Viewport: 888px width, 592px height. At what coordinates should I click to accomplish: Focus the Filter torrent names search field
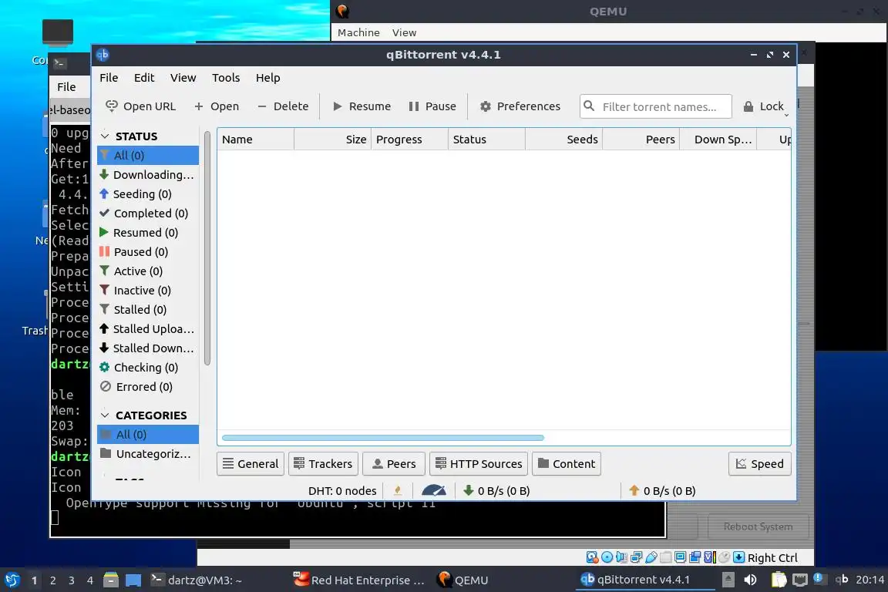click(656, 106)
